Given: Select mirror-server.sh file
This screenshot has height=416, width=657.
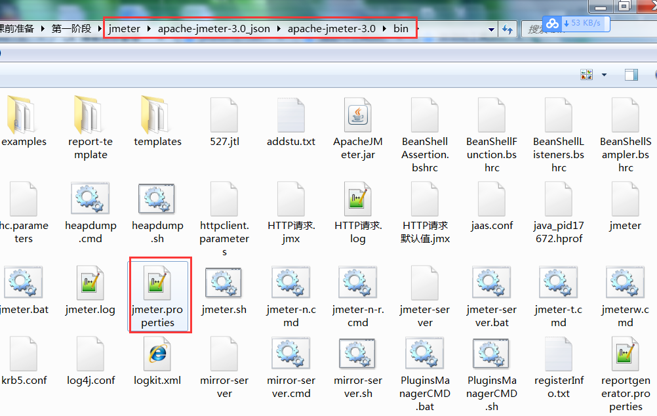Looking at the screenshot, I should pyautogui.click(x=358, y=368).
